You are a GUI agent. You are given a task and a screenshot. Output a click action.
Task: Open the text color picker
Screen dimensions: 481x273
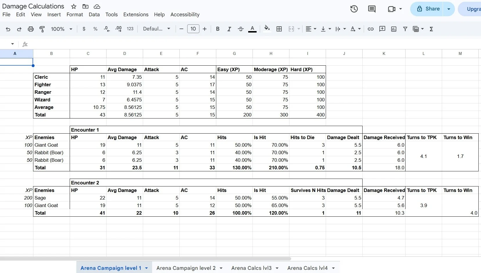pyautogui.click(x=252, y=29)
